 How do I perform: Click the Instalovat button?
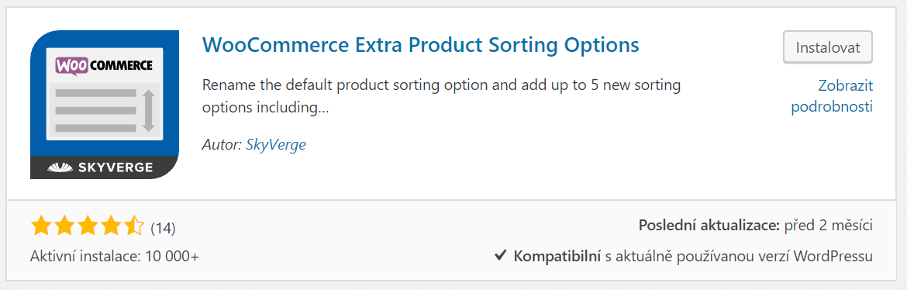coord(827,47)
